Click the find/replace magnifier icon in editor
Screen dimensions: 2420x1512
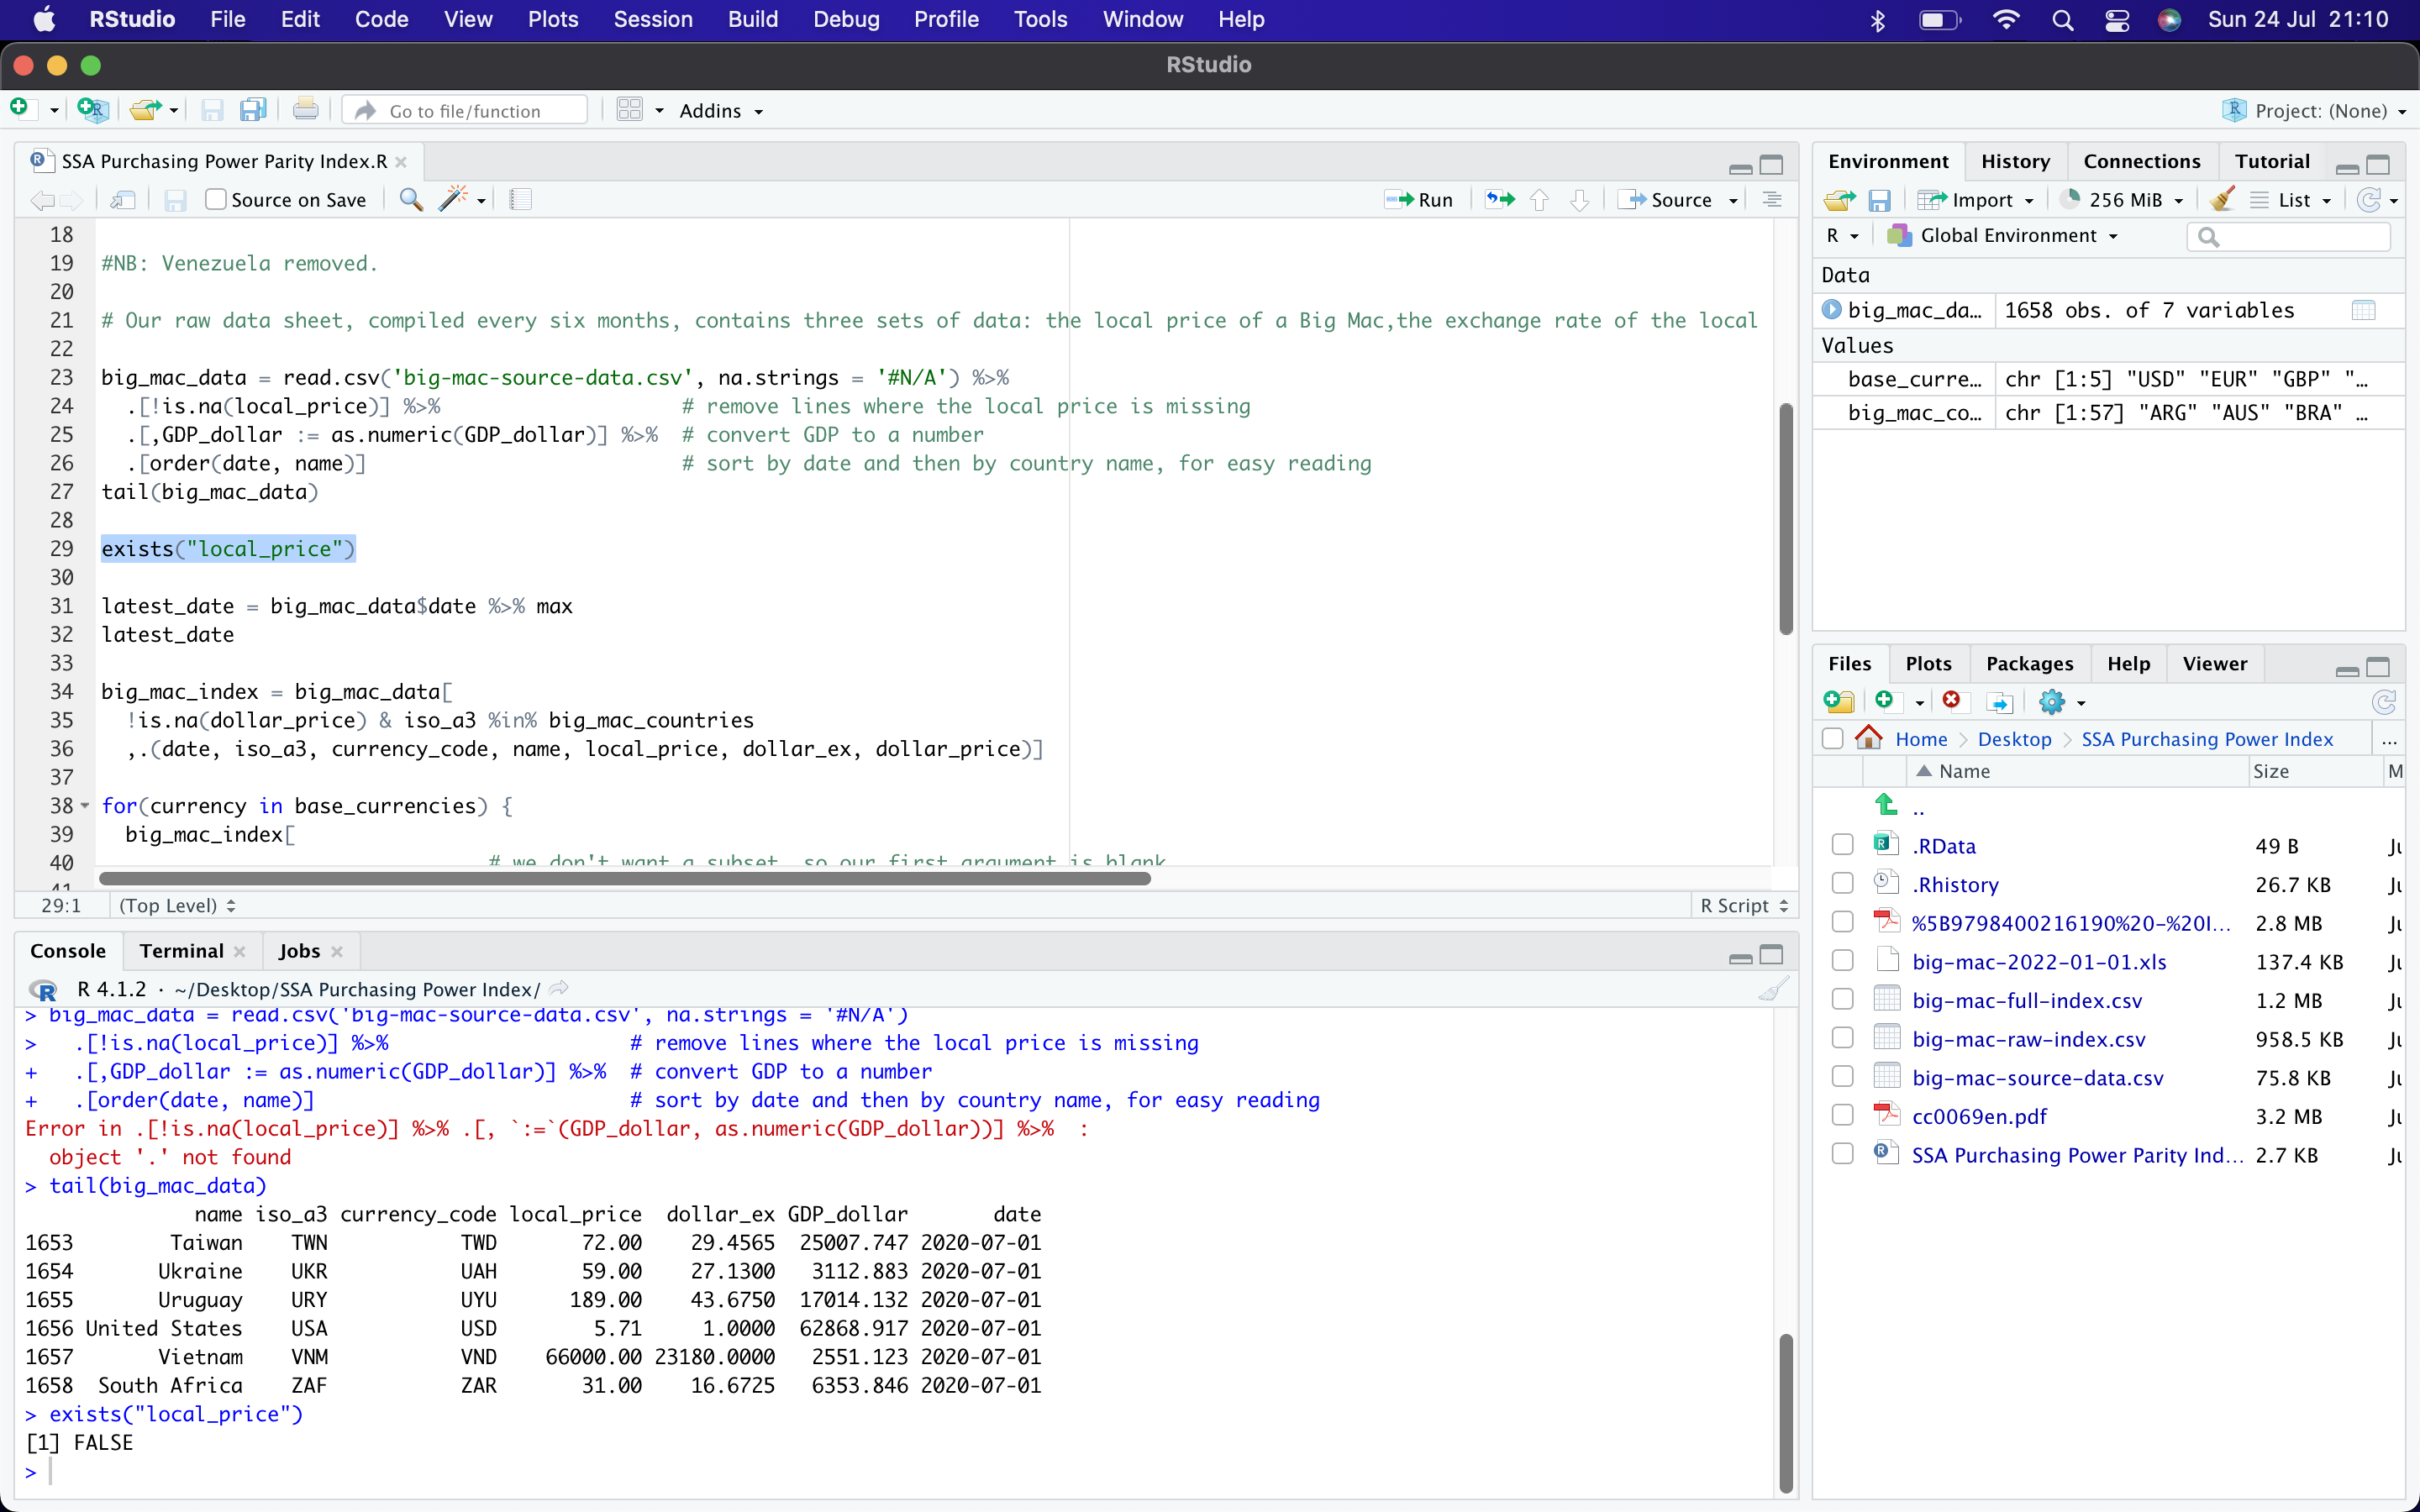click(410, 199)
